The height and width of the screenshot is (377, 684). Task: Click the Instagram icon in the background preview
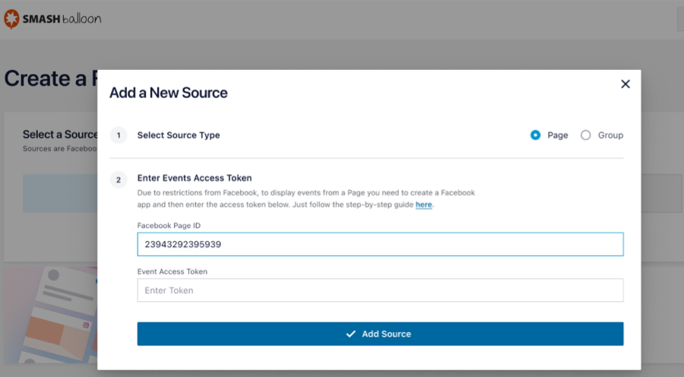pos(87,325)
